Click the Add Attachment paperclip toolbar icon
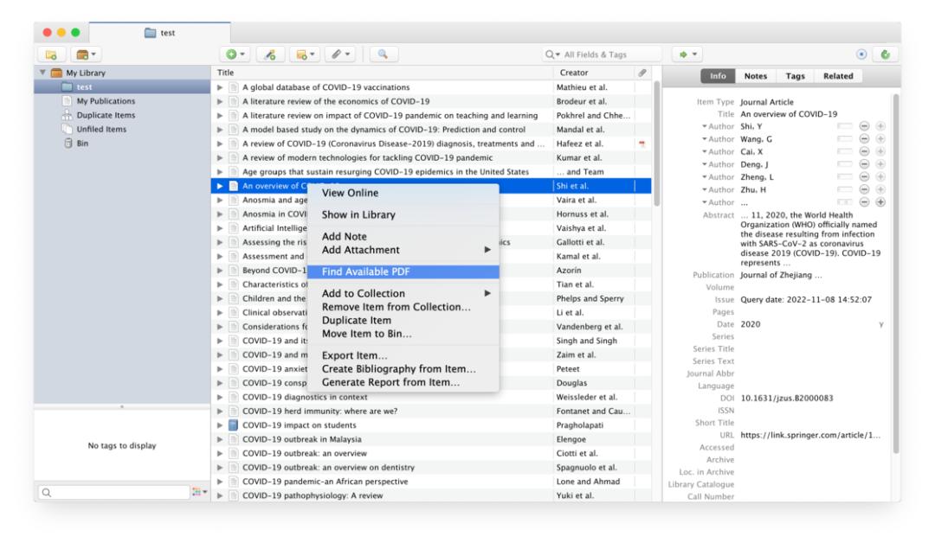This screenshot has width=935, height=549. [344, 55]
